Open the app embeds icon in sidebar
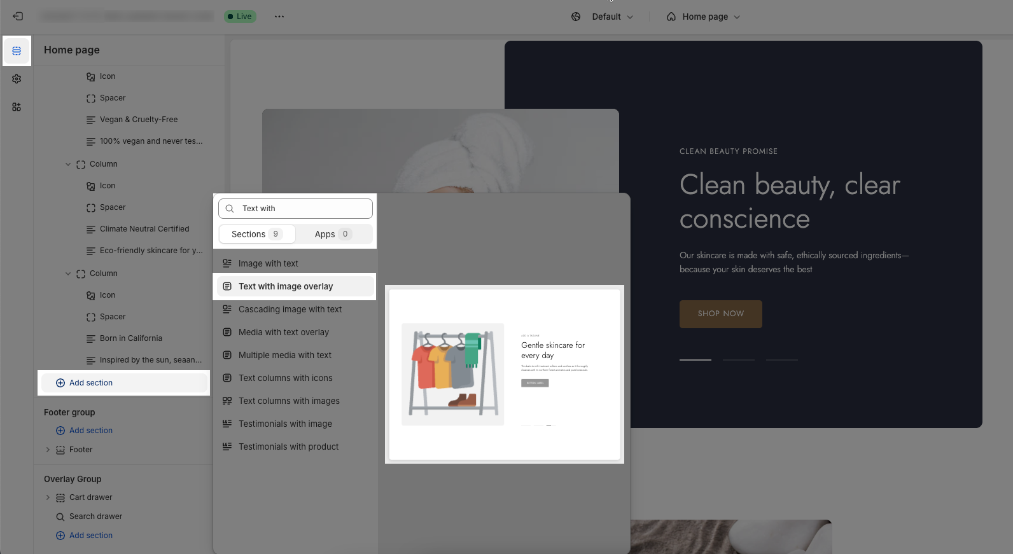The height and width of the screenshot is (554, 1013). click(17, 107)
